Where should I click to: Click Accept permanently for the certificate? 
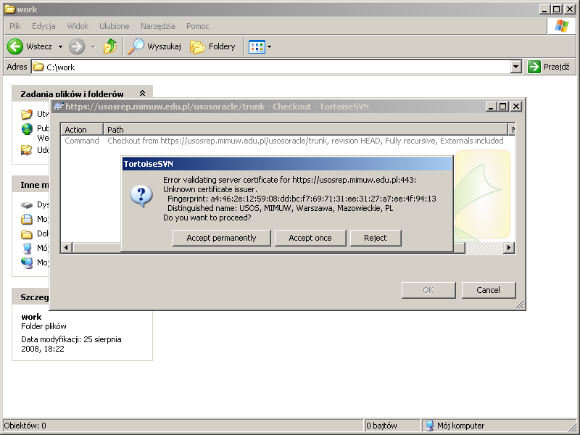pyautogui.click(x=222, y=238)
